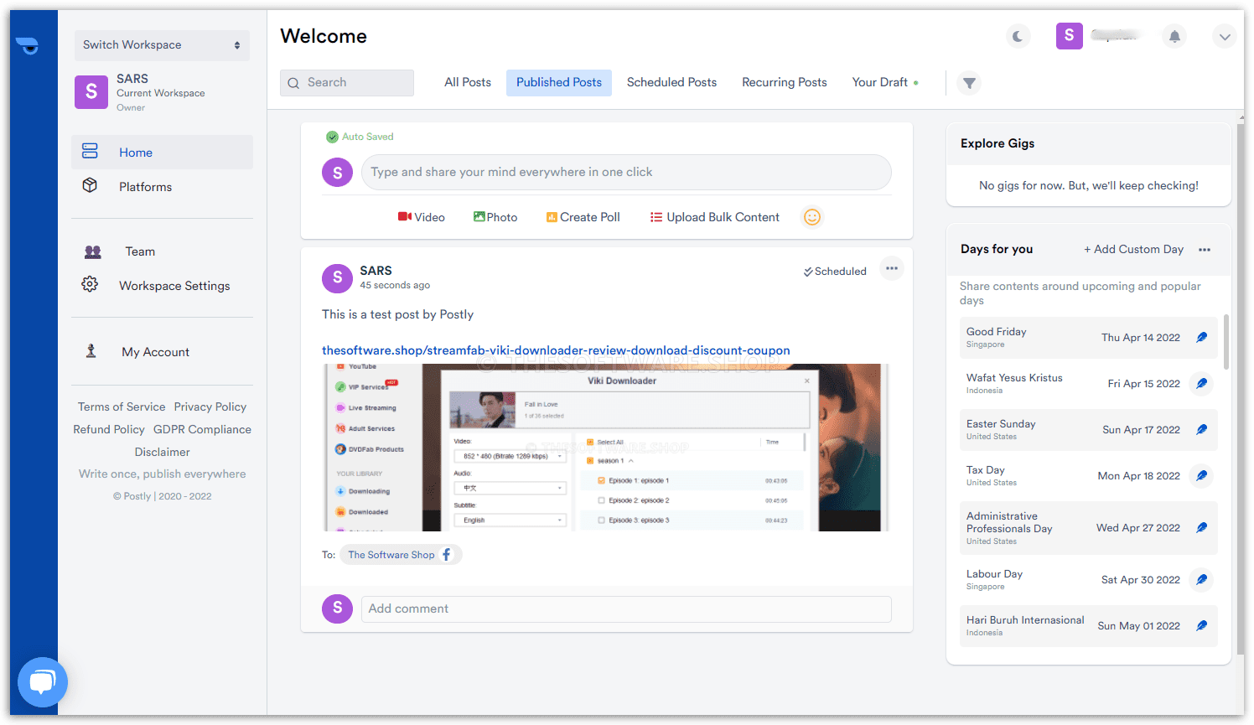Click the purple S profile avatar in the header
This screenshot has width=1254, height=725.
click(1069, 35)
